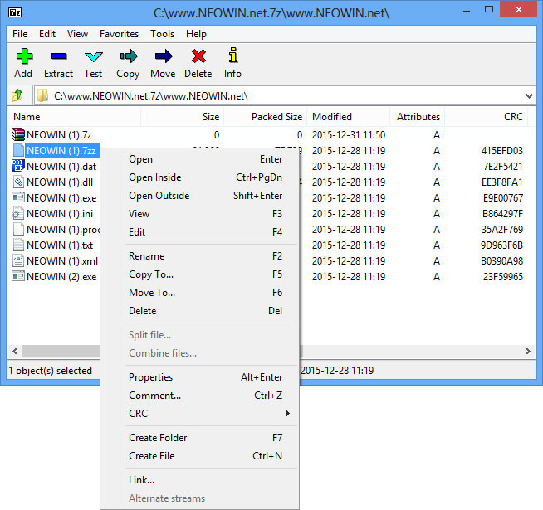Open the Edit menu

click(x=47, y=34)
